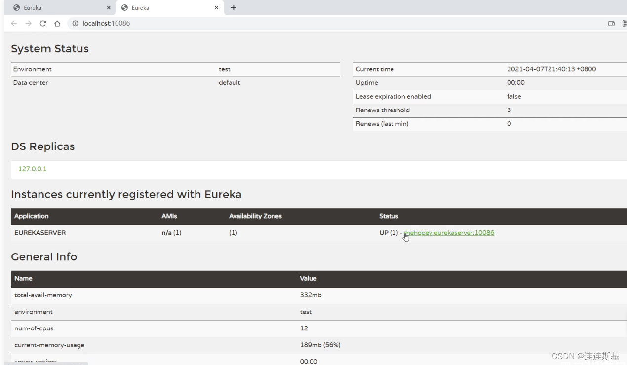Select the Data center label

click(x=31, y=83)
